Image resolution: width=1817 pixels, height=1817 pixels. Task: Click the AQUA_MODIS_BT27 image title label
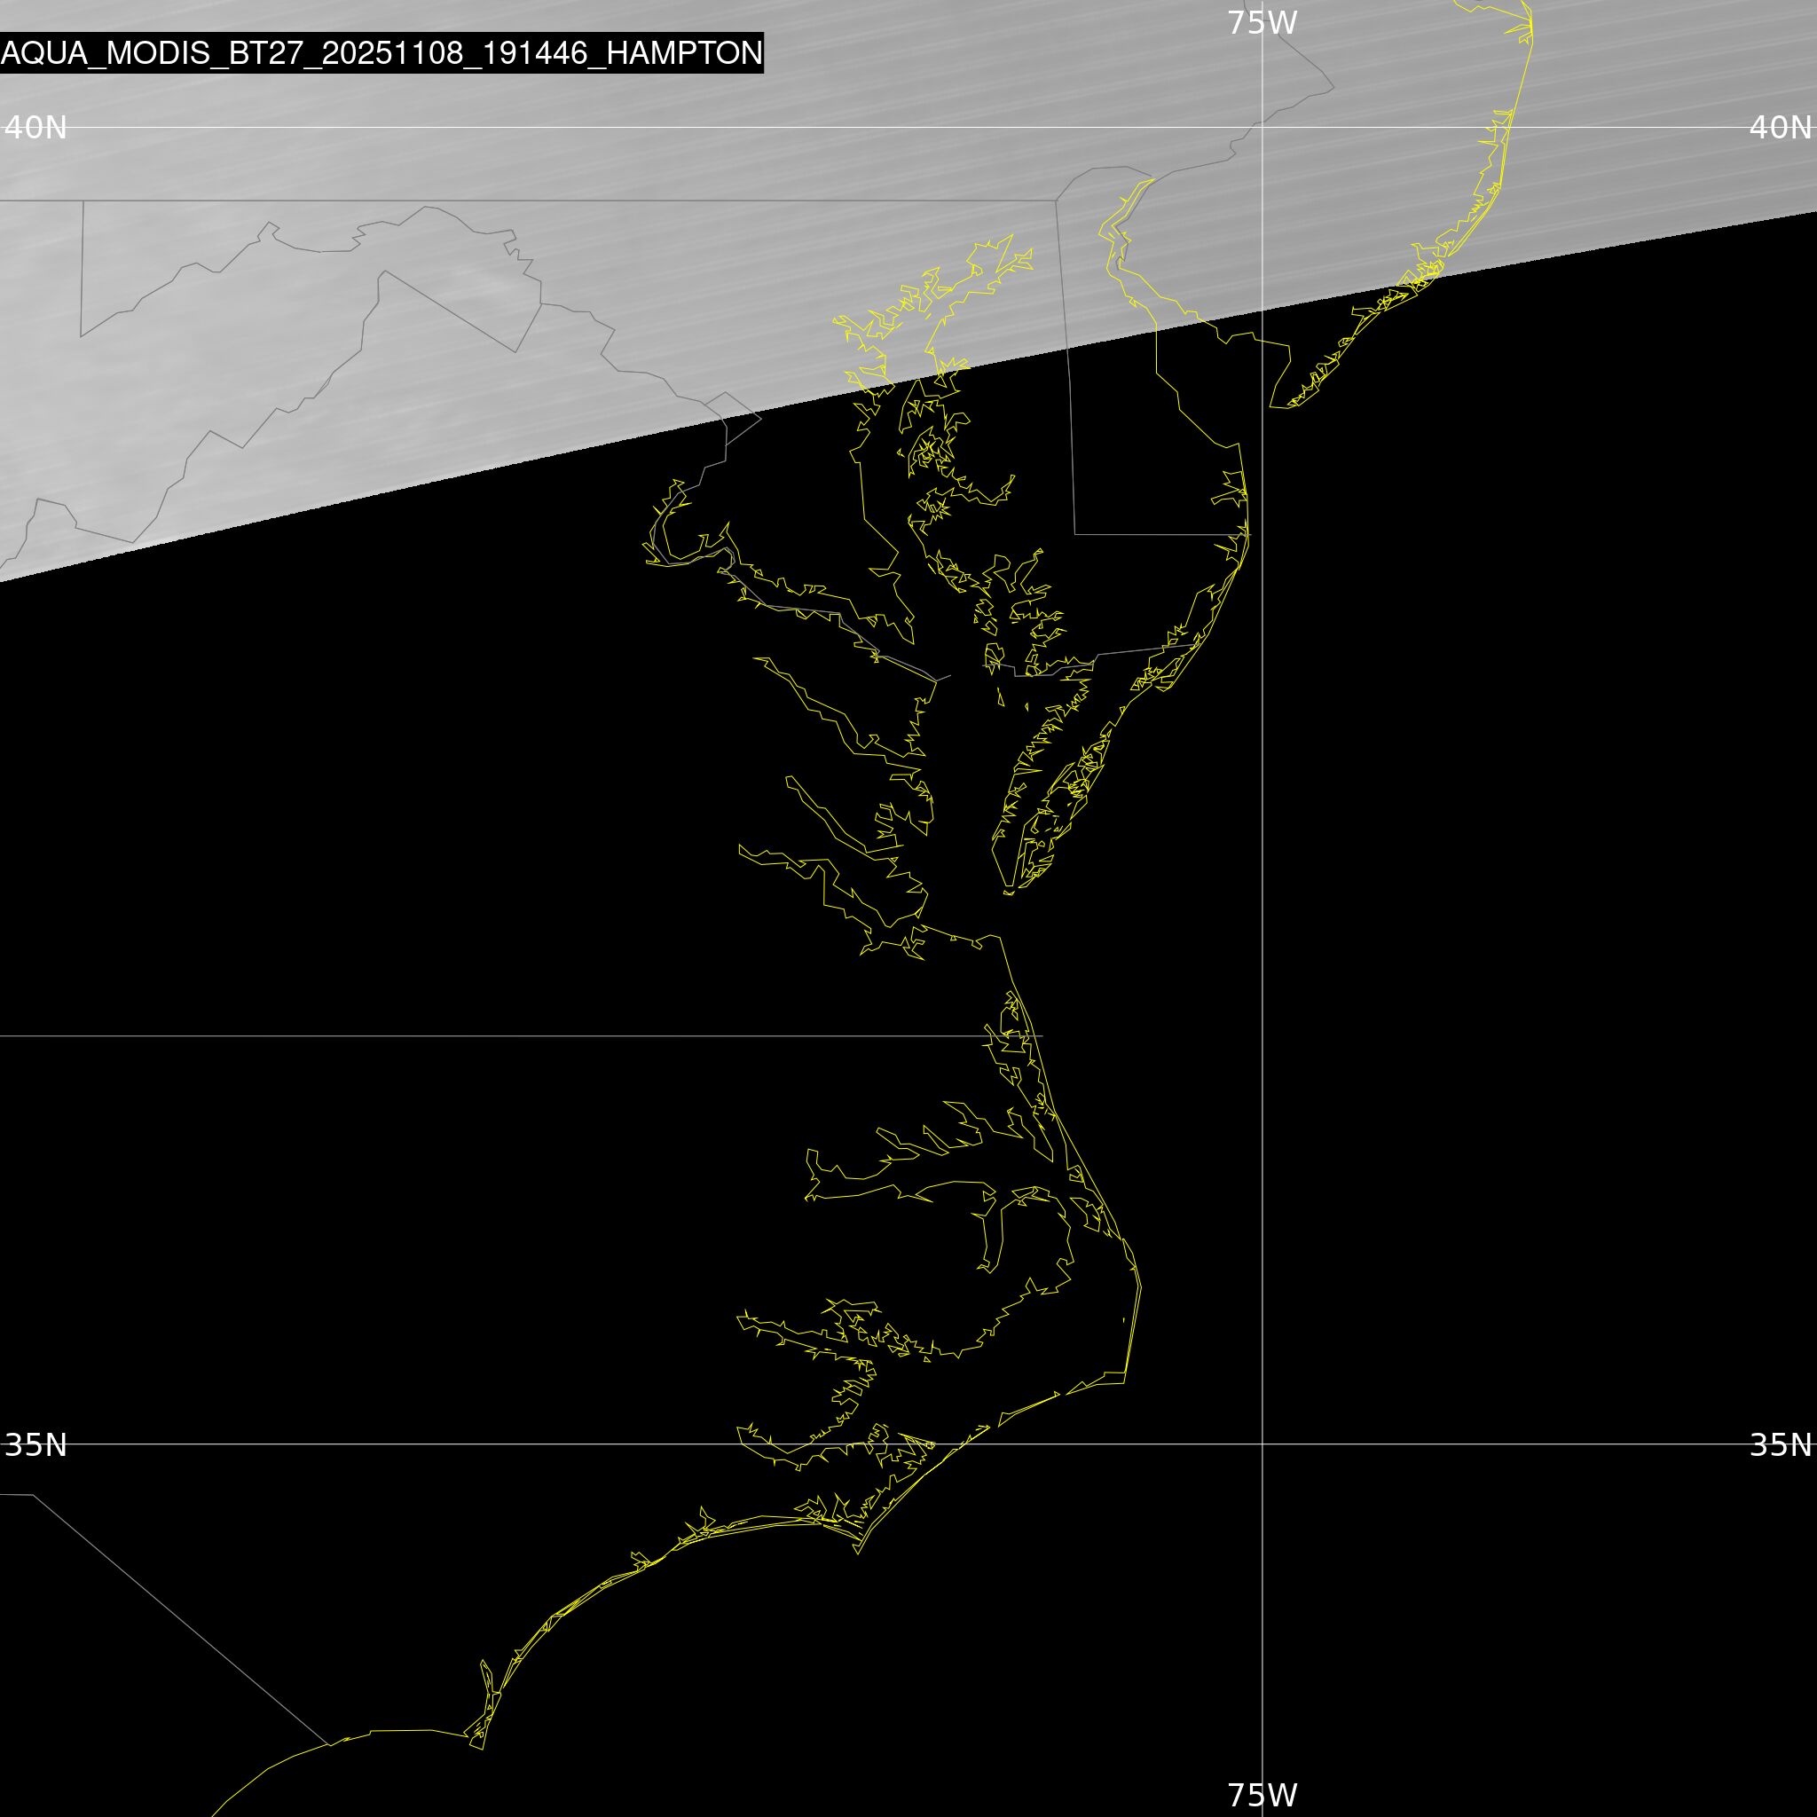tap(381, 52)
